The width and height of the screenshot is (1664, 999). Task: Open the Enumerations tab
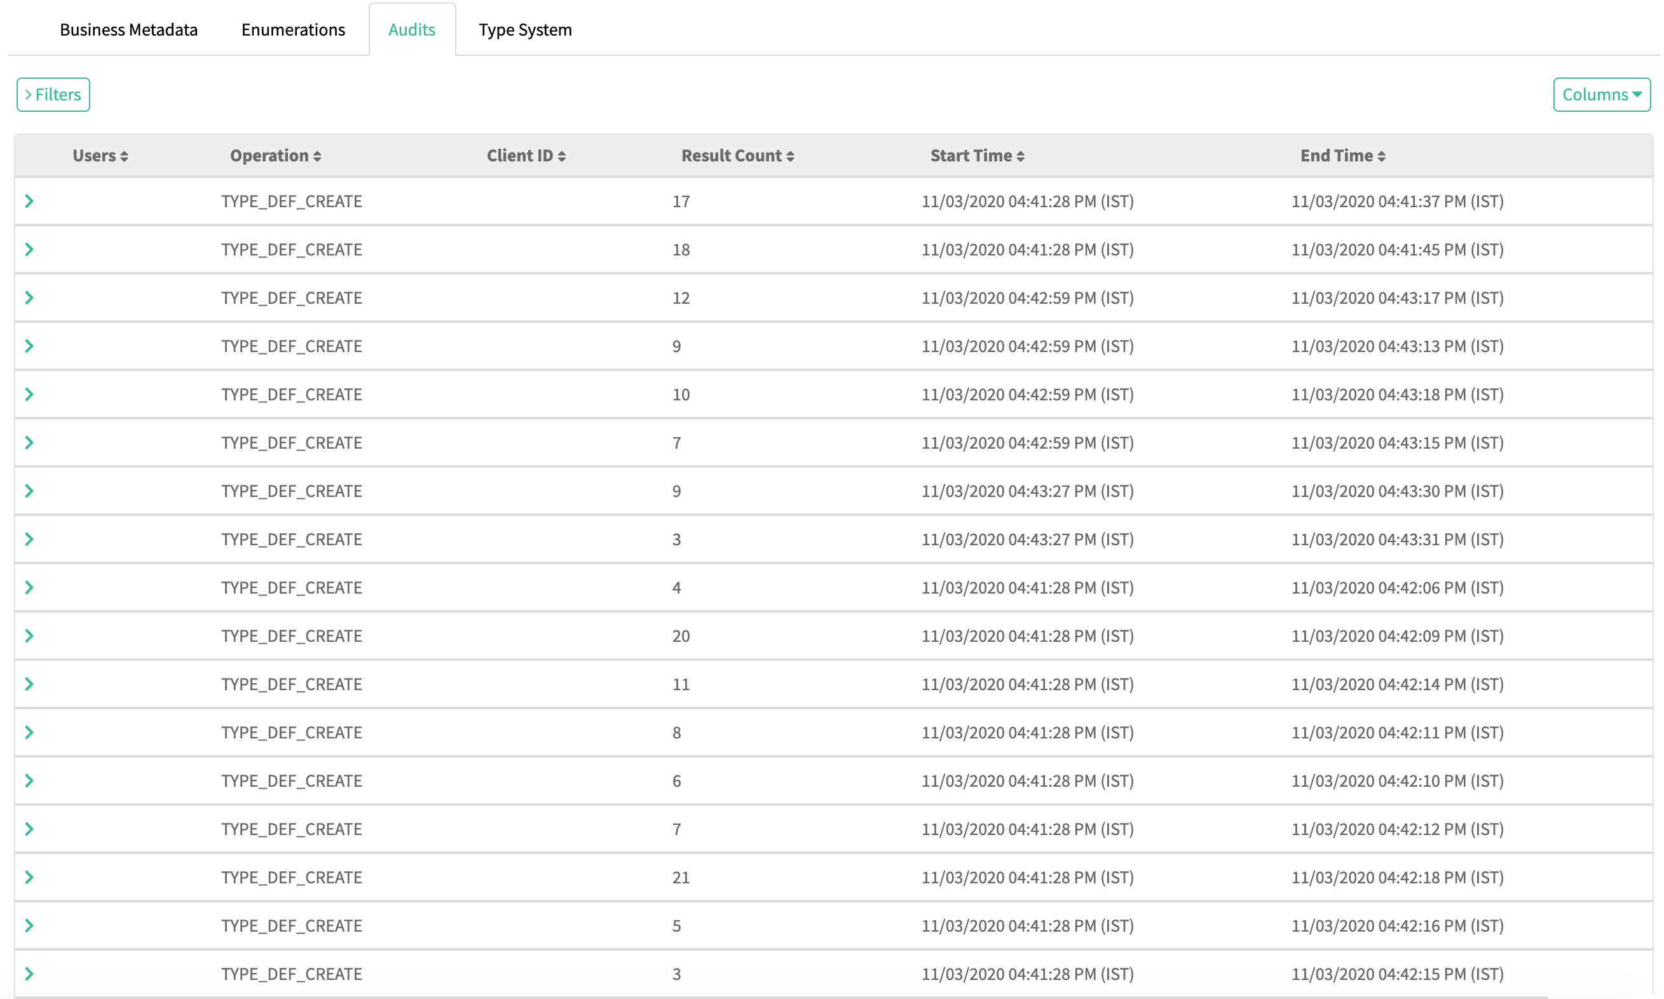point(293,30)
